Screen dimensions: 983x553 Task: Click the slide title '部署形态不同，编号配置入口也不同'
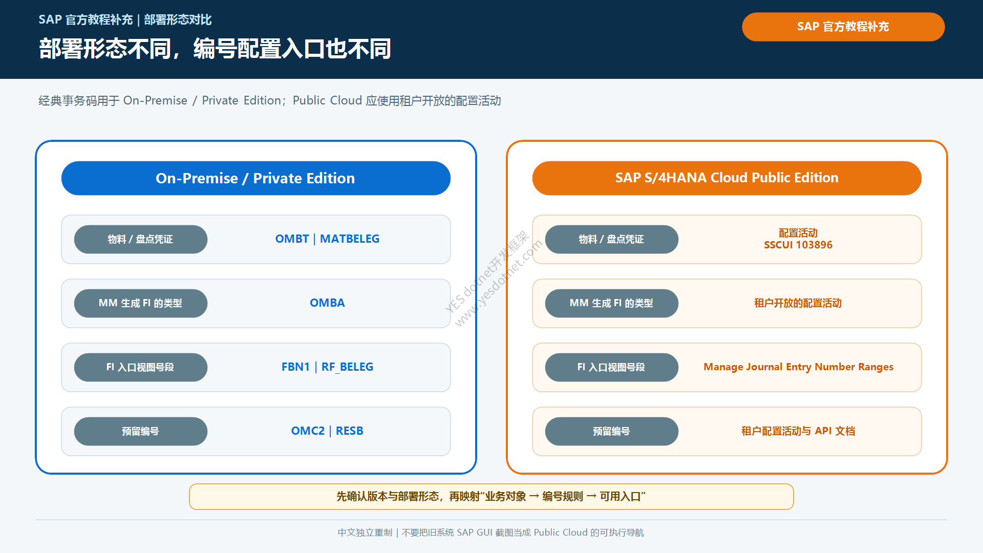(x=215, y=49)
